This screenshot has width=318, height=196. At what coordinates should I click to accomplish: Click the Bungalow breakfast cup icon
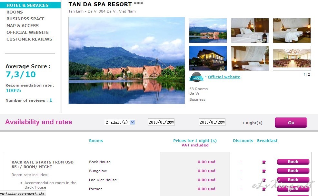click(x=264, y=171)
